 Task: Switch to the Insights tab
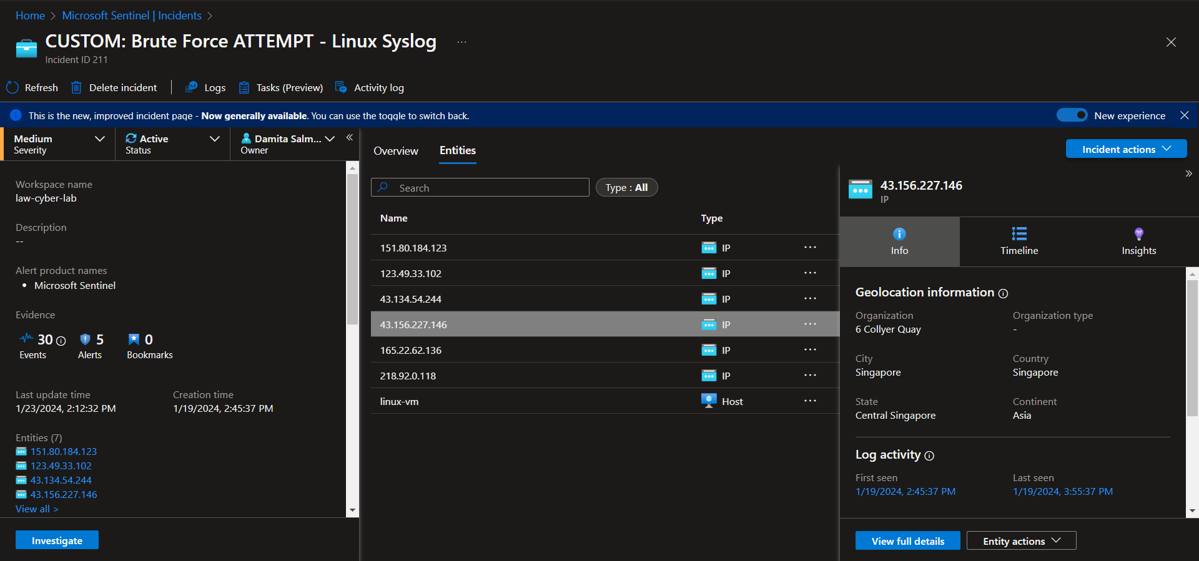tap(1138, 241)
